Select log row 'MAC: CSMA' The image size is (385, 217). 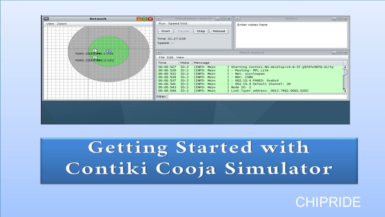(x=250, y=77)
